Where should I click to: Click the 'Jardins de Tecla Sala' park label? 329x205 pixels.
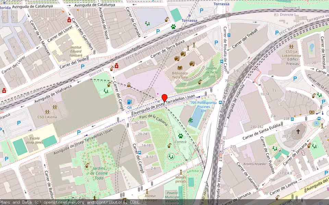[x=211, y=72]
